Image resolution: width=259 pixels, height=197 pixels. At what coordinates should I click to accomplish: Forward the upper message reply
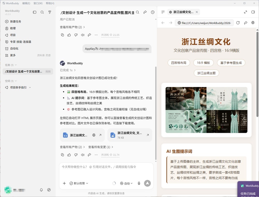coord(89,35)
